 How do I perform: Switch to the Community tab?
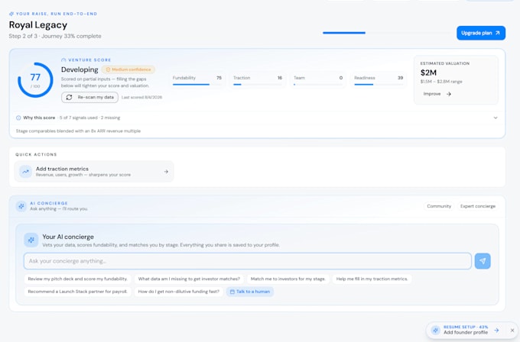[x=439, y=206]
